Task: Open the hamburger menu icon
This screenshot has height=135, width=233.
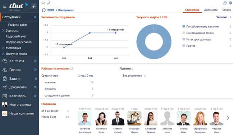Action: tap(5, 6)
